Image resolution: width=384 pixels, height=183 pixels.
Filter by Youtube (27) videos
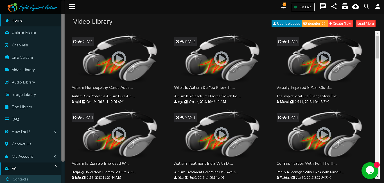(x=315, y=24)
